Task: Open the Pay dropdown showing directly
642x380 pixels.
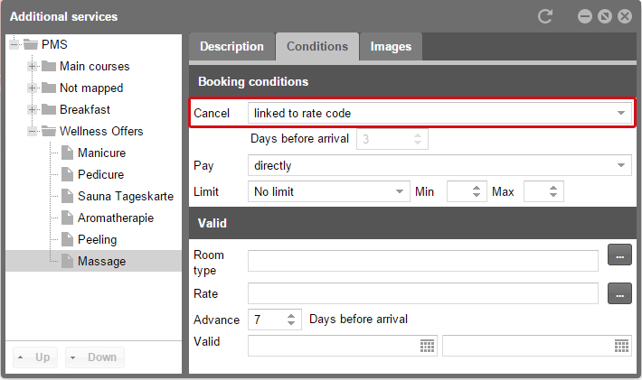Action: pos(439,165)
